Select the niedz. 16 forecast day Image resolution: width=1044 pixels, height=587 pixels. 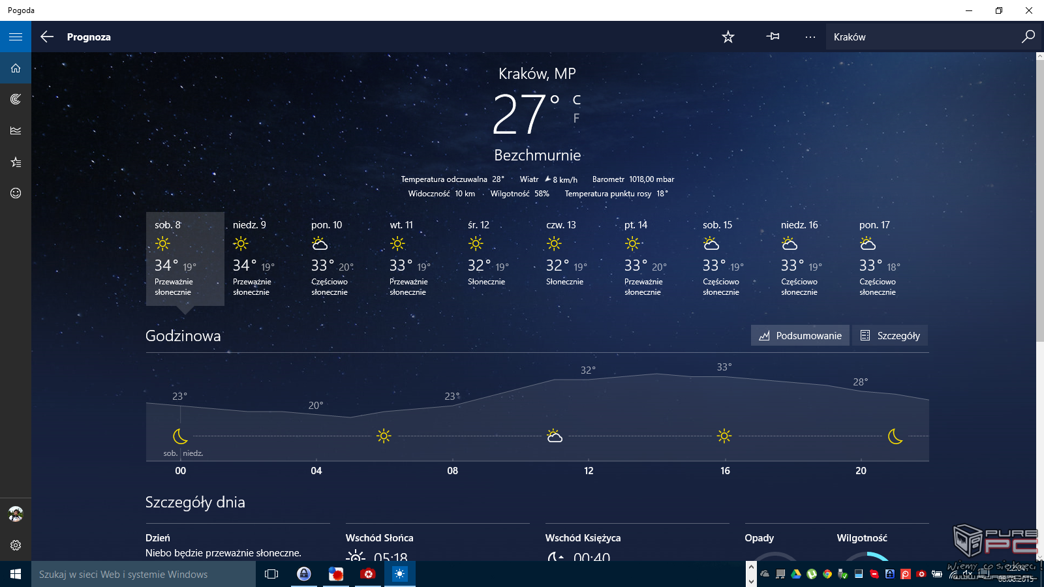[x=812, y=258]
